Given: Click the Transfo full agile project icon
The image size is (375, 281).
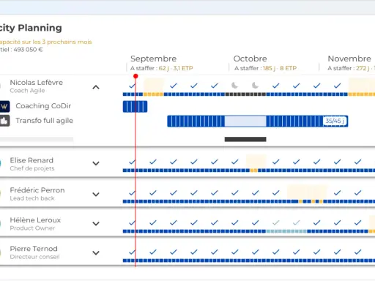Looking at the screenshot, I should pos(4,121).
